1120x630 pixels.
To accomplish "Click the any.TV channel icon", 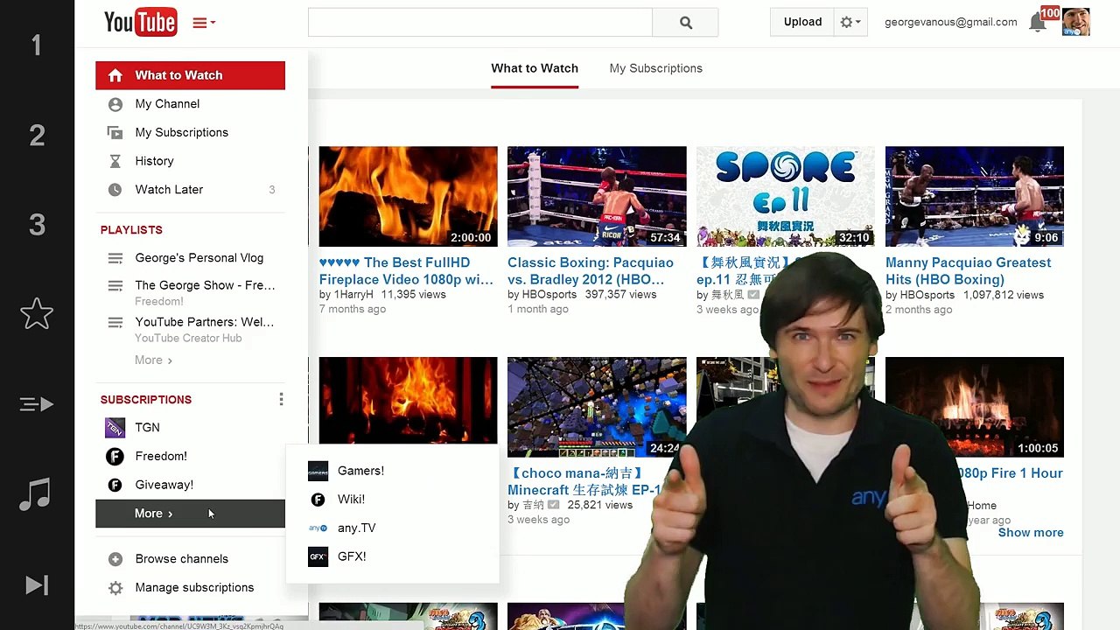I will (x=318, y=528).
